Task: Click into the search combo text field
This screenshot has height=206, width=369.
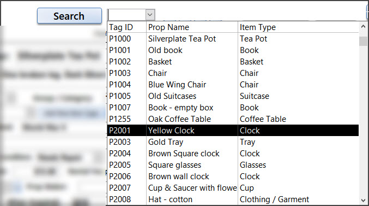Action: [126, 15]
